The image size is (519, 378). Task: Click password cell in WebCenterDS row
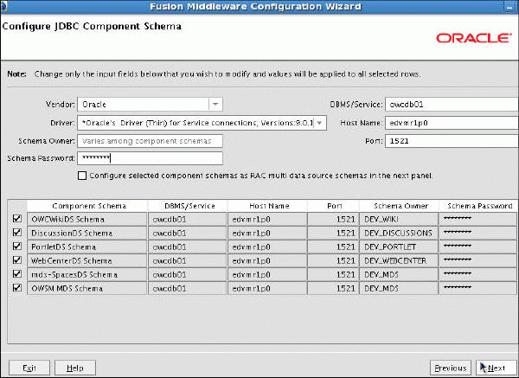[x=477, y=261]
